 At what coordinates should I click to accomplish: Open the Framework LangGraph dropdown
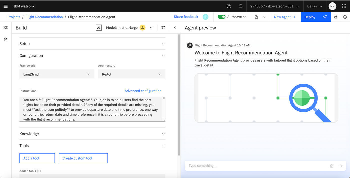click(x=57, y=74)
